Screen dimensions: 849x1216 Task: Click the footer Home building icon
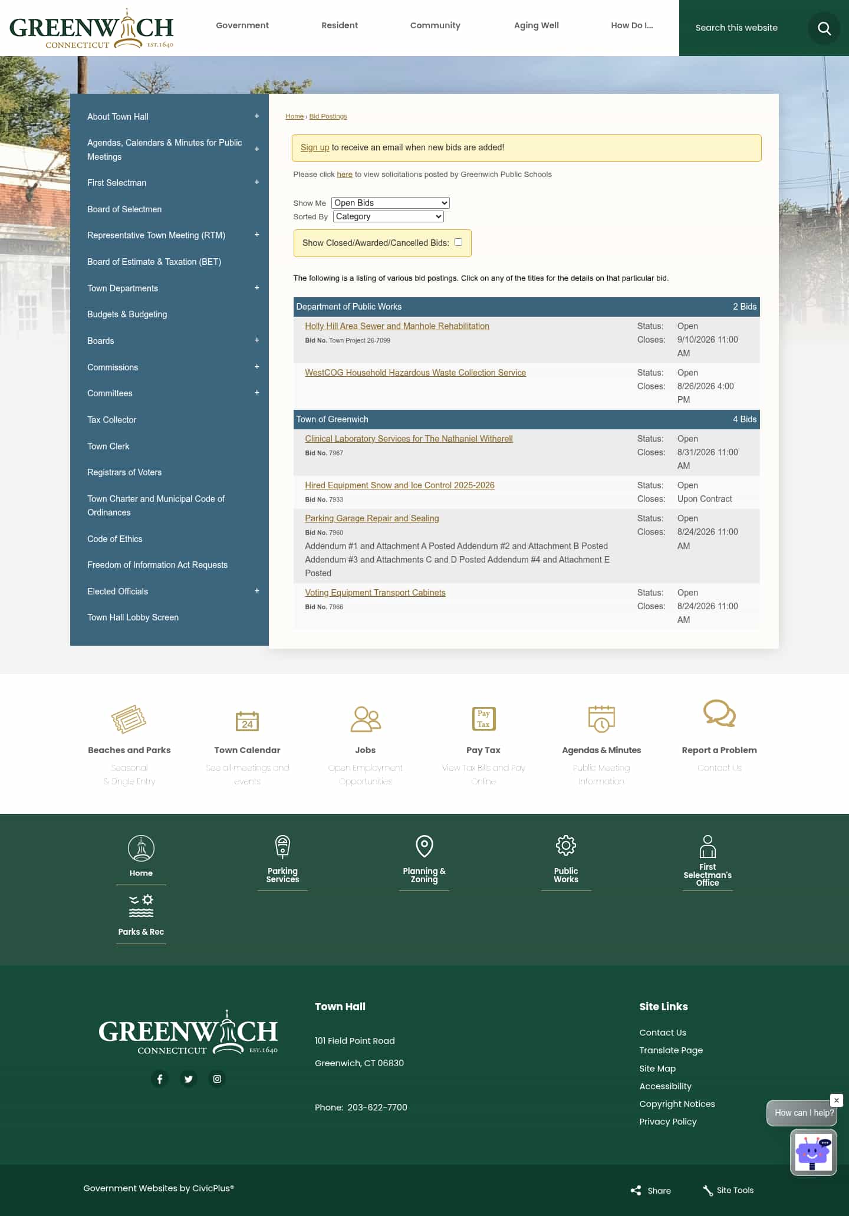[x=141, y=849]
